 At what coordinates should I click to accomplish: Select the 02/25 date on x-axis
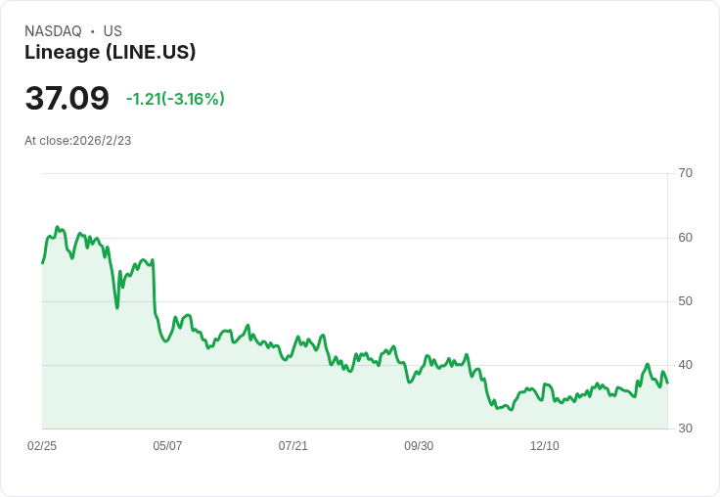coord(42,446)
